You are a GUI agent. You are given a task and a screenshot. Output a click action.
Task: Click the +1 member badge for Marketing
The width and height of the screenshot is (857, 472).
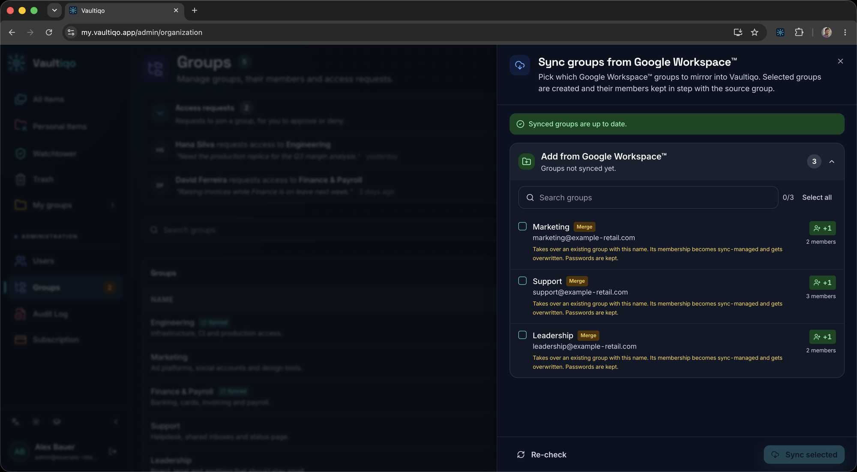click(822, 228)
